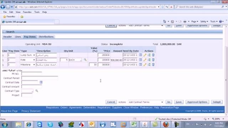Open calendar picker for Rate need-by date
This screenshot has width=228, height=128.
140,60
